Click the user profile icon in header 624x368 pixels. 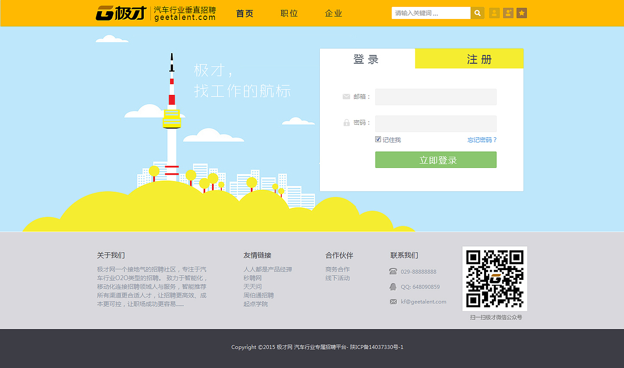(x=494, y=13)
